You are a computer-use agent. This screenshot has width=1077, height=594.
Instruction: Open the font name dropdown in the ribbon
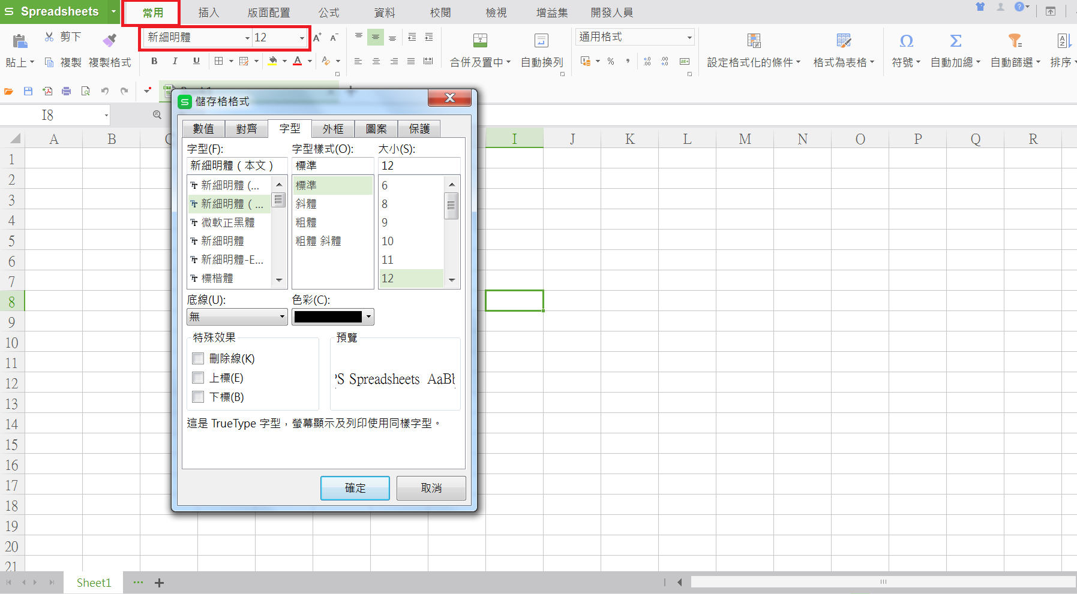(247, 38)
